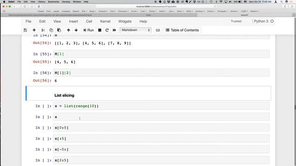The width and height of the screenshot is (296, 166).
Task: Move selected cell up arrow
Action: [x=68, y=30]
